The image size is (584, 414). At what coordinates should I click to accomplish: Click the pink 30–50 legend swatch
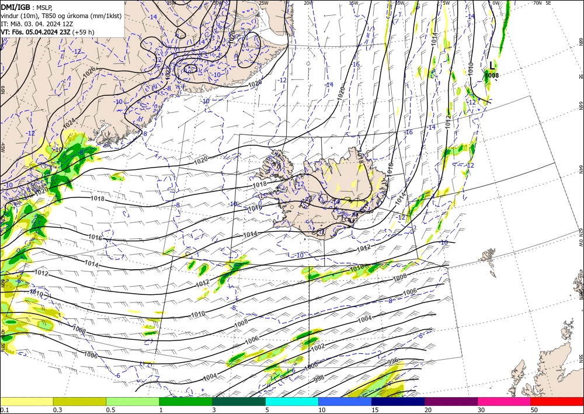505,401
